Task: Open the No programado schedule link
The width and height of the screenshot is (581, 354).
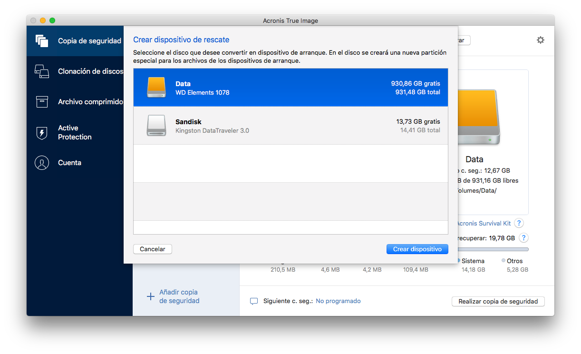Action: (338, 301)
